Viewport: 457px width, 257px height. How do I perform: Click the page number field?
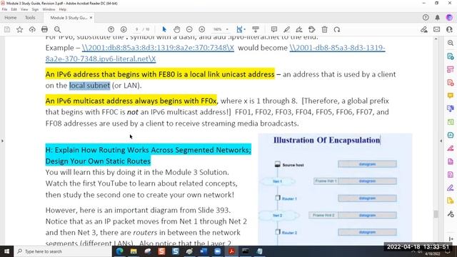click(136, 29)
